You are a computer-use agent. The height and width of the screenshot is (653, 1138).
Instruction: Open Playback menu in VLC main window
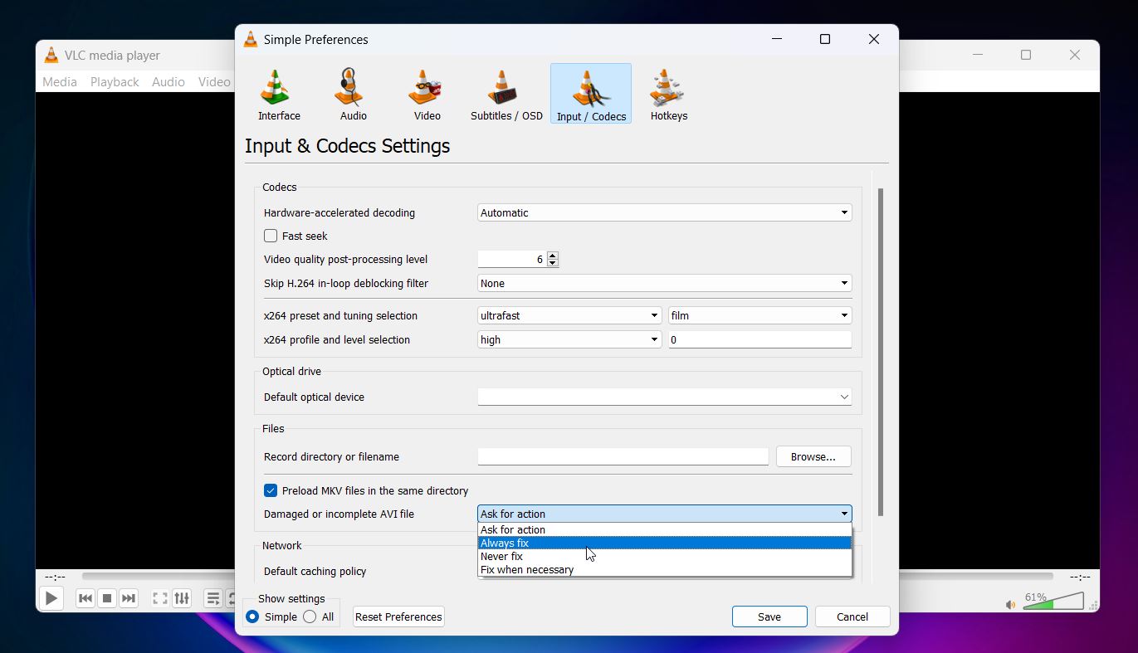click(x=115, y=81)
